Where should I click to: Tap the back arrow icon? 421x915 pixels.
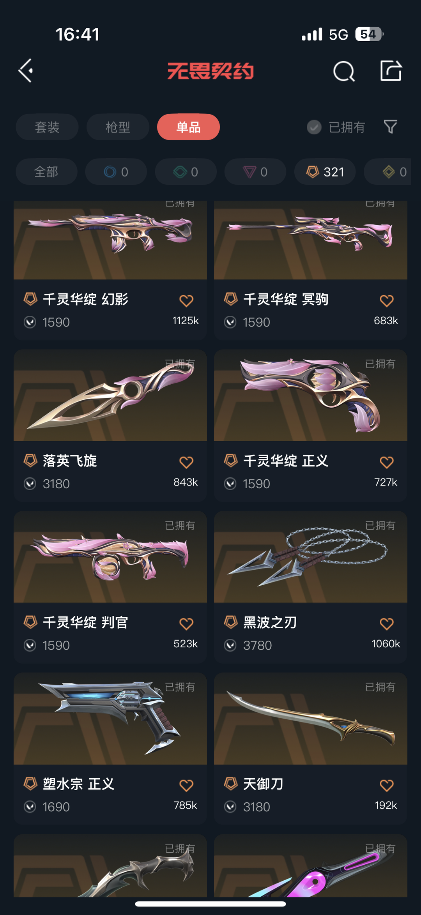(26, 71)
